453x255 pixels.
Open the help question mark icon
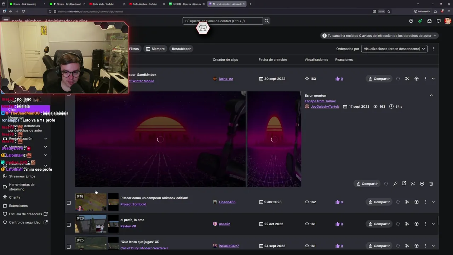[411, 21]
